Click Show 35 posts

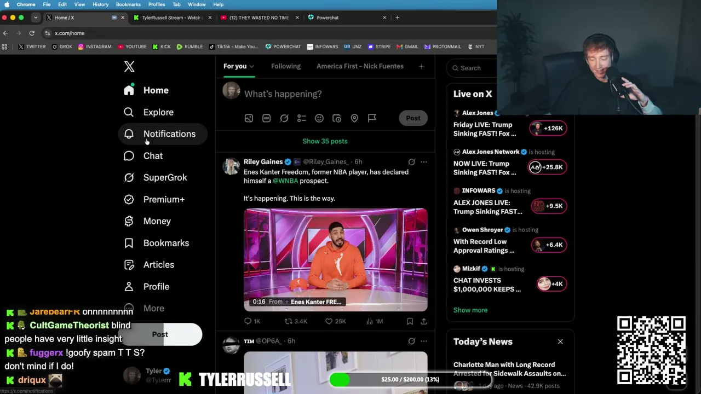325,141
